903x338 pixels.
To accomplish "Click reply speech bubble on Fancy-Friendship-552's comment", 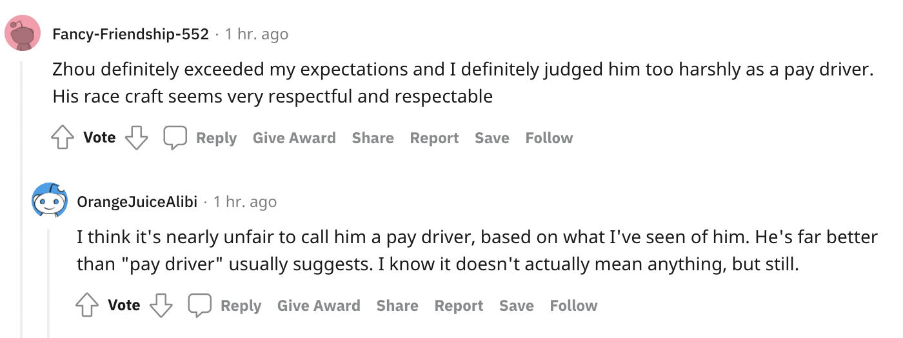I will 175,137.
